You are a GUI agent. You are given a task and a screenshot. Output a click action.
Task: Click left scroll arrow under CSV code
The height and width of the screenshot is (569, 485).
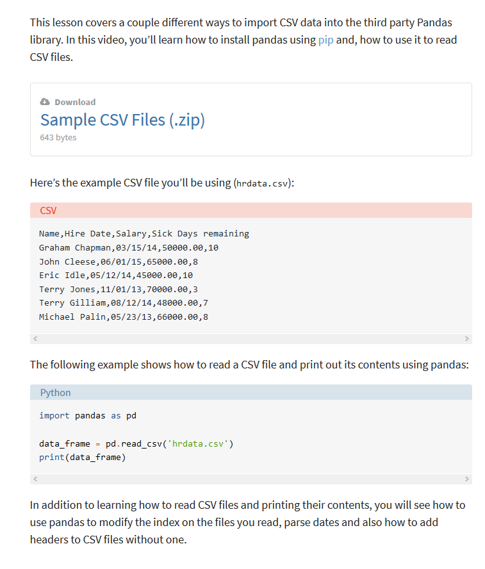(35, 338)
